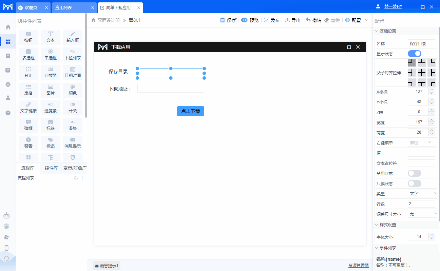Close the 简单下载应用 tab

pos(138,7)
